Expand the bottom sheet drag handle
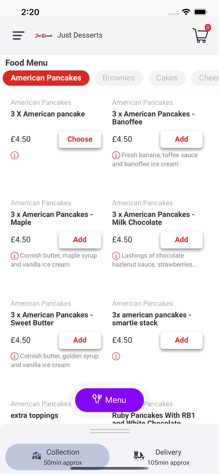 point(109,431)
